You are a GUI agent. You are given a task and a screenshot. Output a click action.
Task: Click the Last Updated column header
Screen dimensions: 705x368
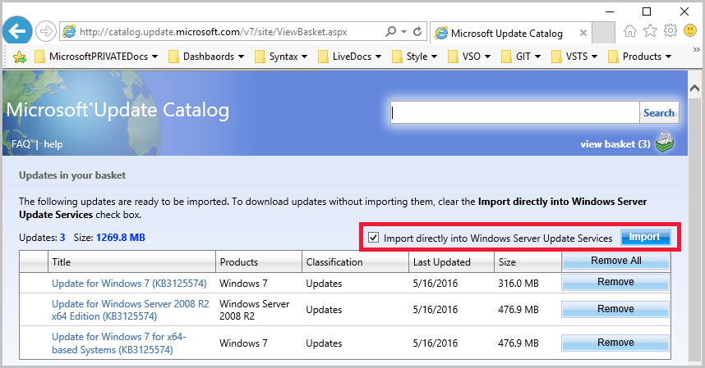tap(451, 261)
